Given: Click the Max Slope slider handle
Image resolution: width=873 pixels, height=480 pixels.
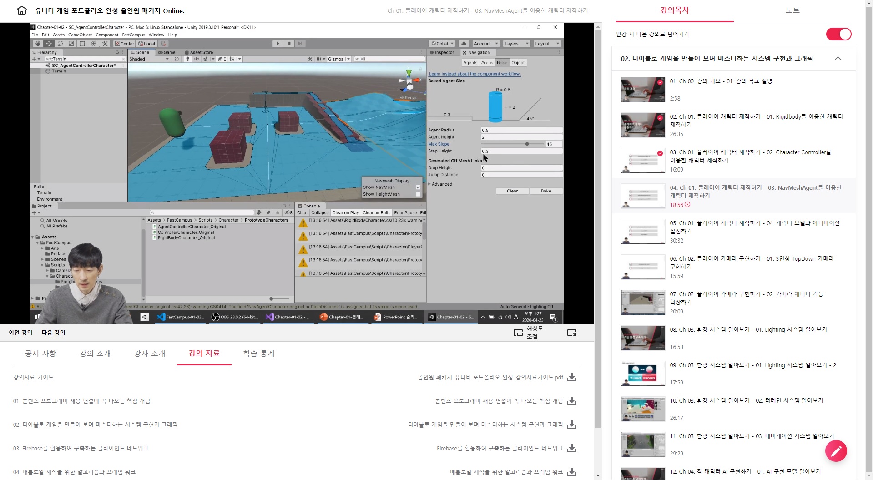Looking at the screenshot, I should pos(527,144).
